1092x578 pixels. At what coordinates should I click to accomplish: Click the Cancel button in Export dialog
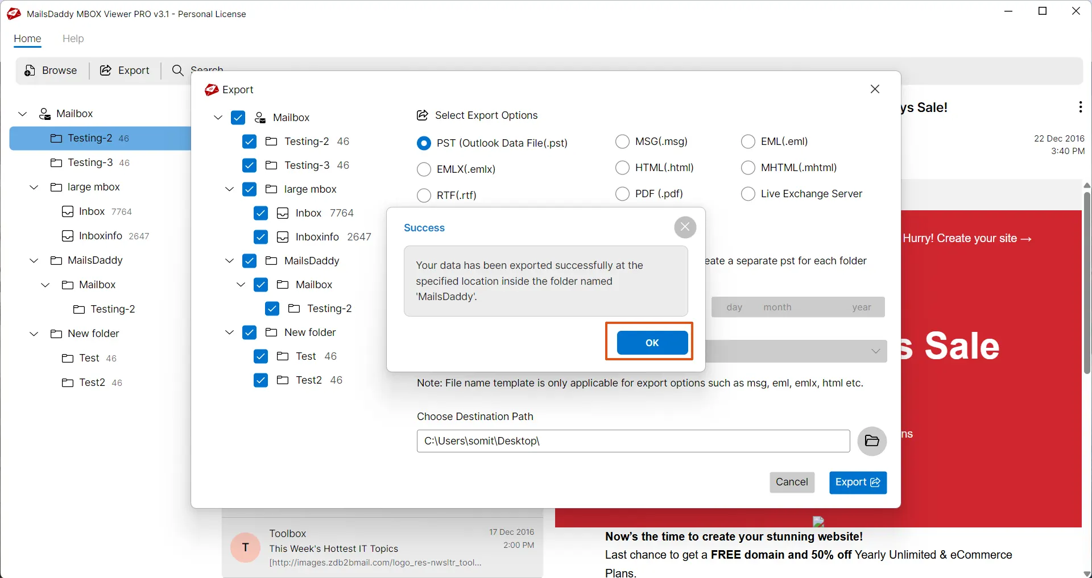coord(791,482)
